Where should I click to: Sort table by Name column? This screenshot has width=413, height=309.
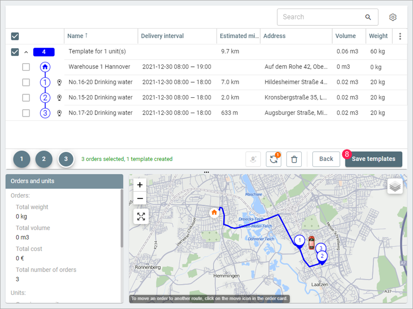coord(75,36)
